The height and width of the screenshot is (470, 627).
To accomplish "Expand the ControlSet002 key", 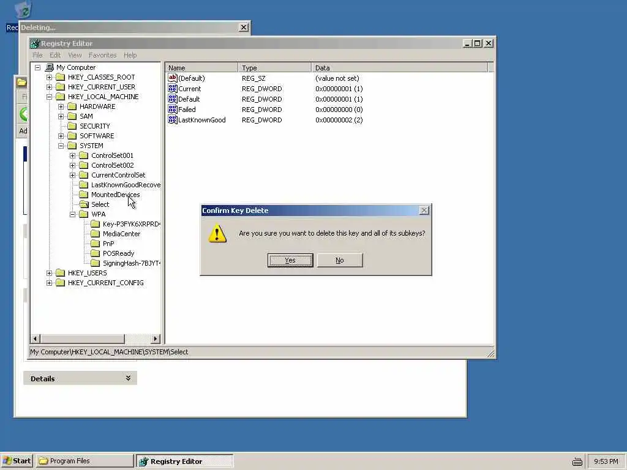I will click(x=72, y=165).
